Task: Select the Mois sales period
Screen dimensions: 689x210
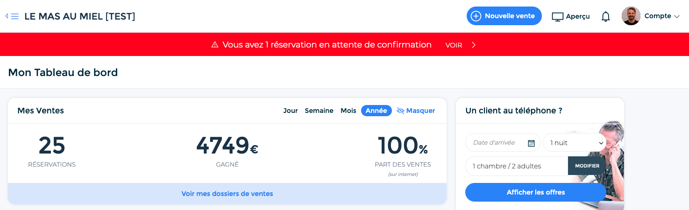Action: [348, 111]
